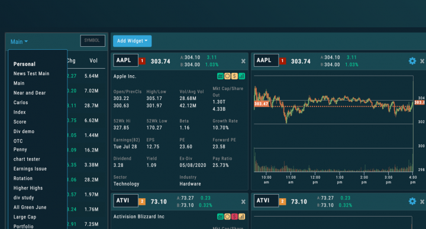Click the AAPL symbol box in quote widget

pos(126,60)
